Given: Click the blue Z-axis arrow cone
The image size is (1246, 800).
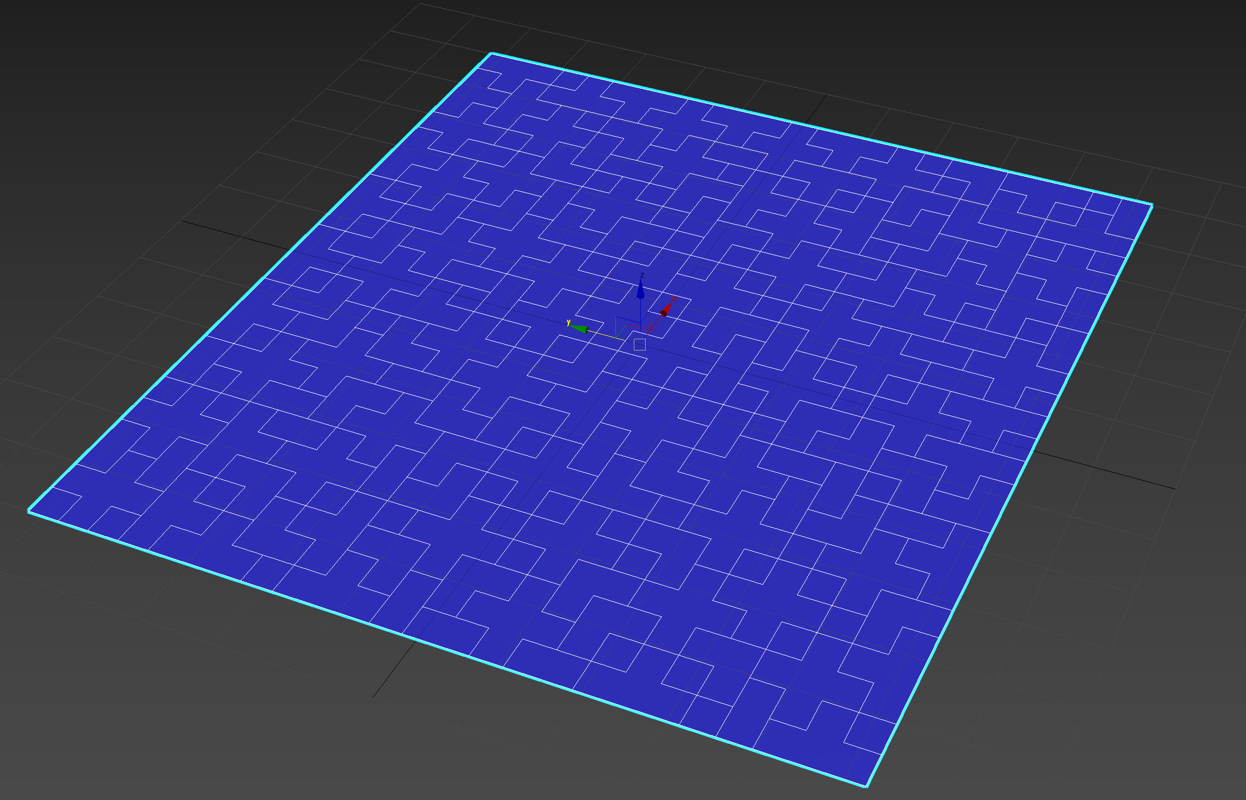Looking at the screenshot, I should 640,292.
